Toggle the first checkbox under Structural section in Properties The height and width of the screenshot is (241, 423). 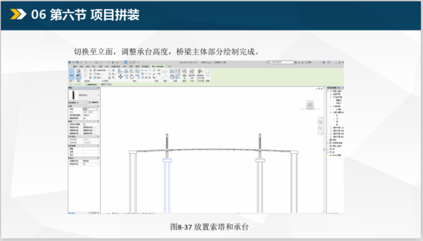tap(84, 124)
